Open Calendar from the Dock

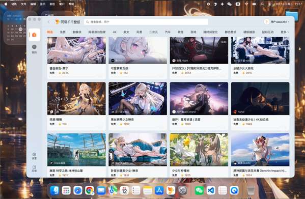124,190
